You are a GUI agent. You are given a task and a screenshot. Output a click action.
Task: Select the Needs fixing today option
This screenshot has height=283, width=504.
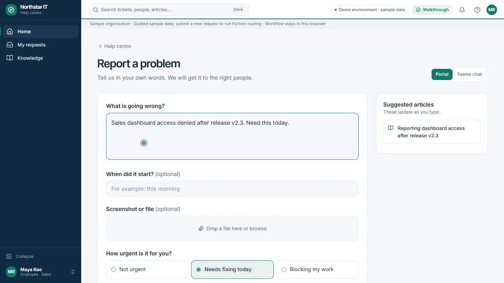tap(232, 269)
